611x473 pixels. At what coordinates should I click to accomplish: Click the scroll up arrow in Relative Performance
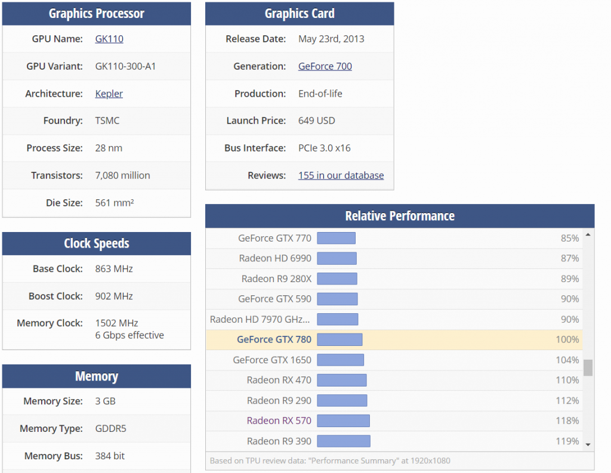click(x=588, y=235)
